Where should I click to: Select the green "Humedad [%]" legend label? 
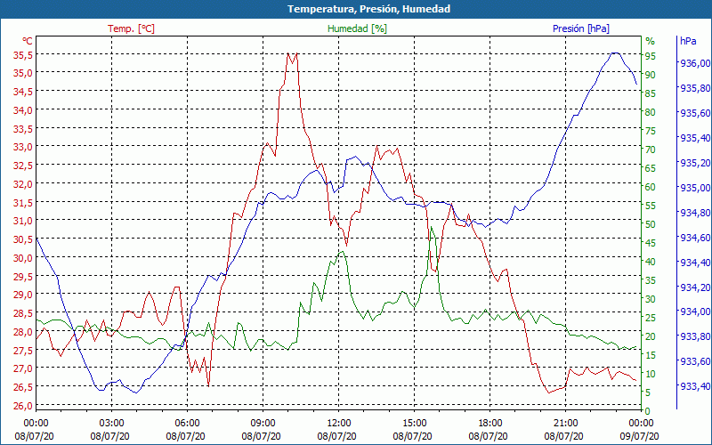(358, 28)
